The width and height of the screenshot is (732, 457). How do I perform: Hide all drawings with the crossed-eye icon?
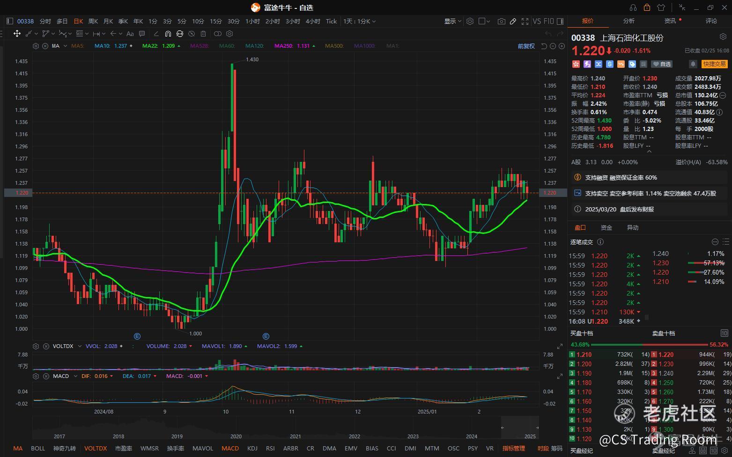[192, 34]
